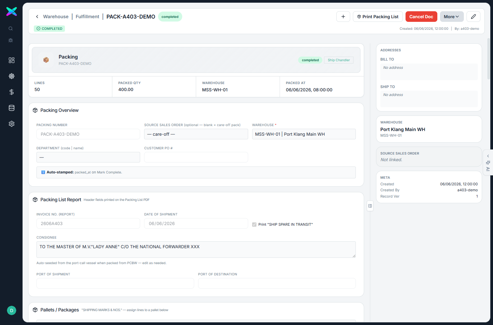Viewport: 493px width, 325px height.
Task: Click the info icon beside Auto-stamped
Action: (43, 172)
